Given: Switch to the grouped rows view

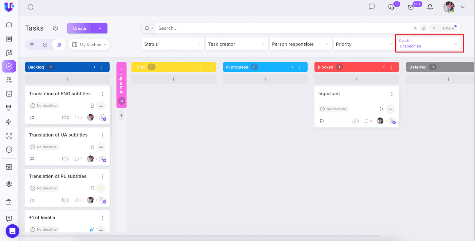Looking at the screenshot, I should [x=45, y=45].
